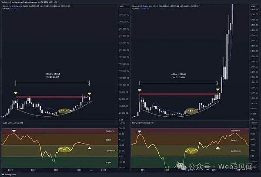This screenshot has width=261, height=177.
Task: Click the yellow triangle marker at the left chart's right peak
Action: point(90,94)
